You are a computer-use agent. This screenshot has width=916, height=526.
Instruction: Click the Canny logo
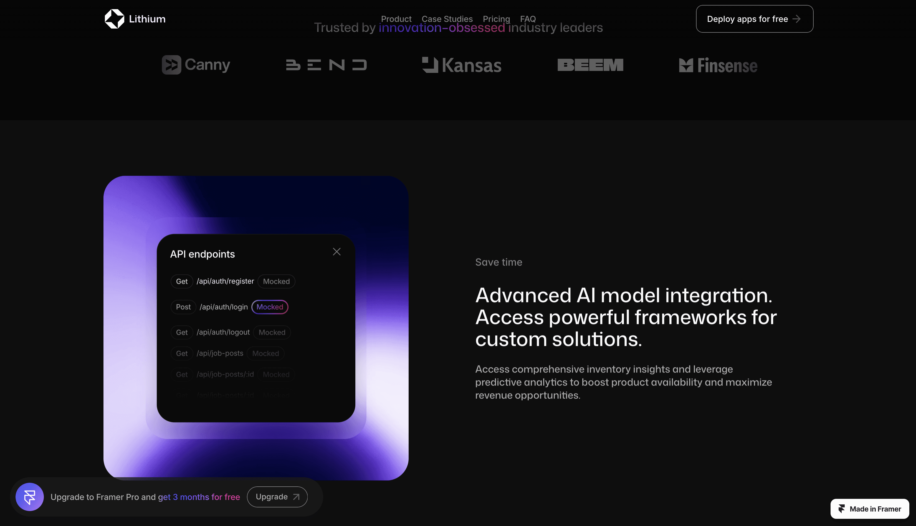(196, 65)
